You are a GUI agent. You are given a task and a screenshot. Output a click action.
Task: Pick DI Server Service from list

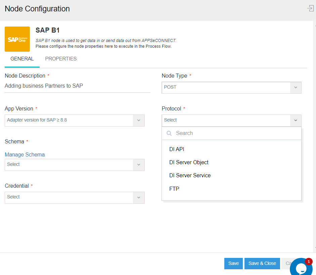click(x=190, y=175)
